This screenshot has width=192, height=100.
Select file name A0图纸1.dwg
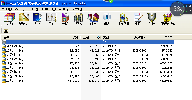coord(15,81)
